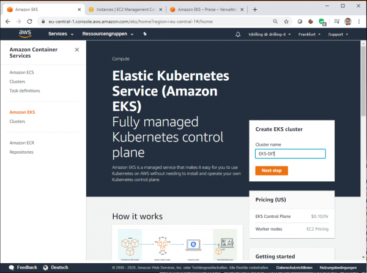367x273 pixels.
Task: Click the browser address bar URL
Action: pyautogui.click(x=131, y=21)
